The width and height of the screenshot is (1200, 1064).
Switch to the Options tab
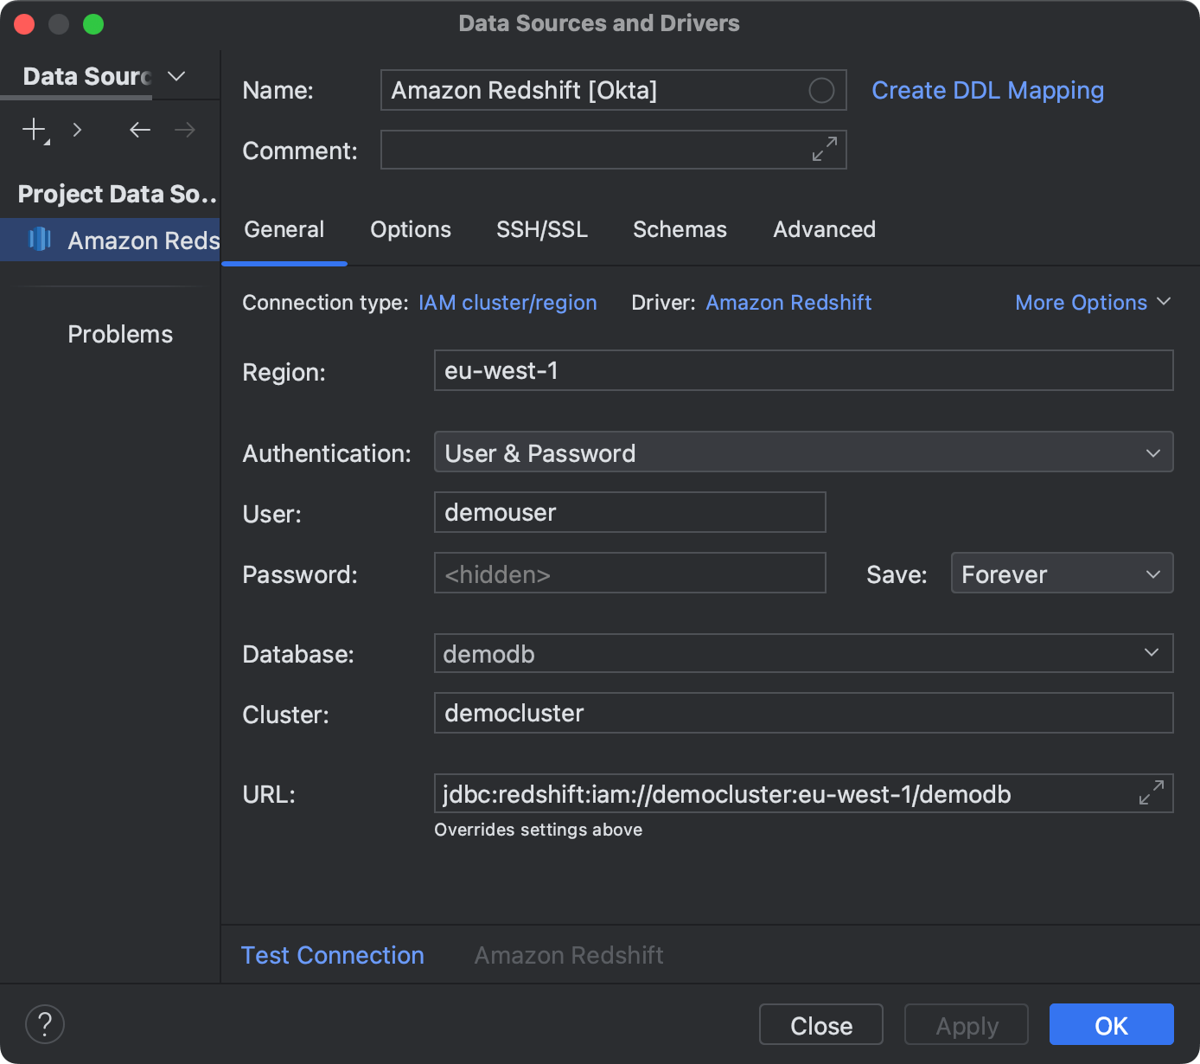(x=411, y=229)
